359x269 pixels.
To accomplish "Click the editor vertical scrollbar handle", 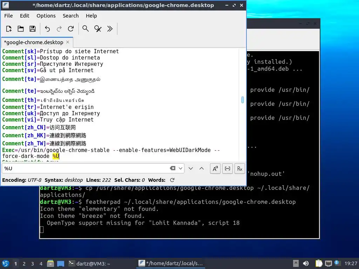I will click(x=243, y=100).
